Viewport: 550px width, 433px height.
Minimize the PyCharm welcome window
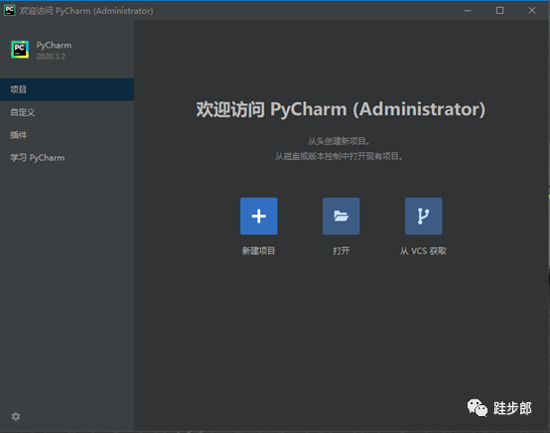[468, 11]
